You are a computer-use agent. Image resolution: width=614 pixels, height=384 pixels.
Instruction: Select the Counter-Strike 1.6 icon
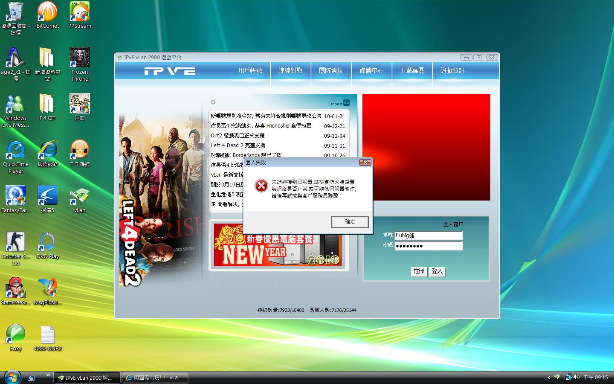point(16,249)
